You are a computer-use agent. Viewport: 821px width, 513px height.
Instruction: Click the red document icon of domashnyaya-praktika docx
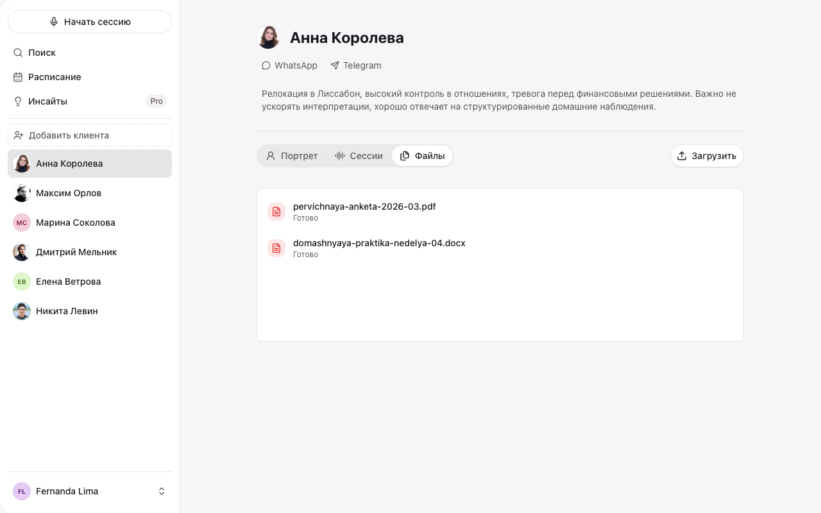pyautogui.click(x=276, y=248)
